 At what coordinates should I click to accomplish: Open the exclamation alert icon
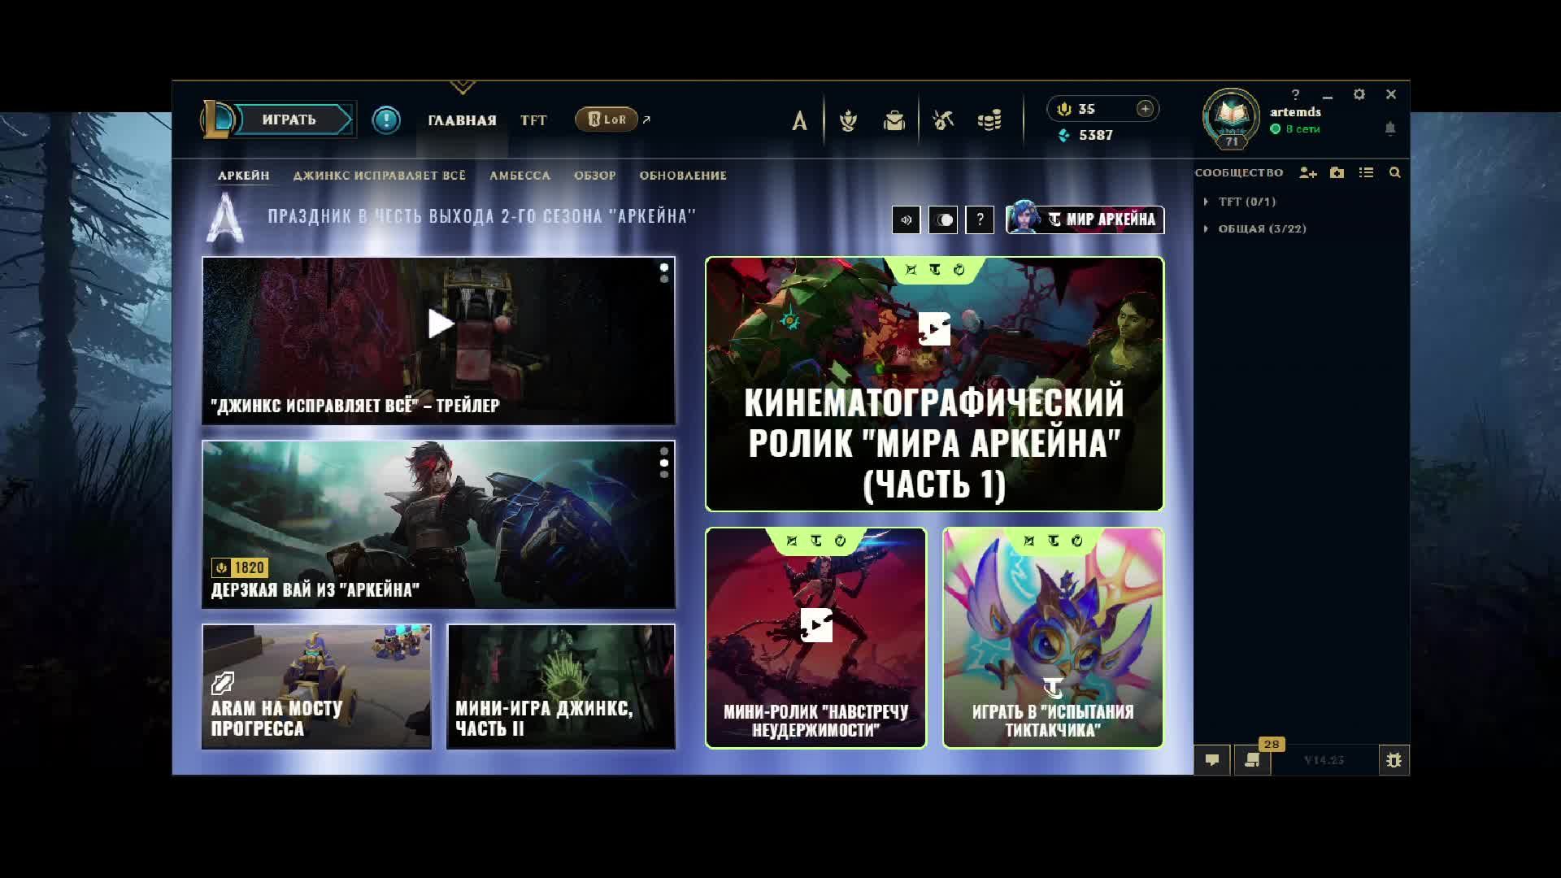[386, 120]
